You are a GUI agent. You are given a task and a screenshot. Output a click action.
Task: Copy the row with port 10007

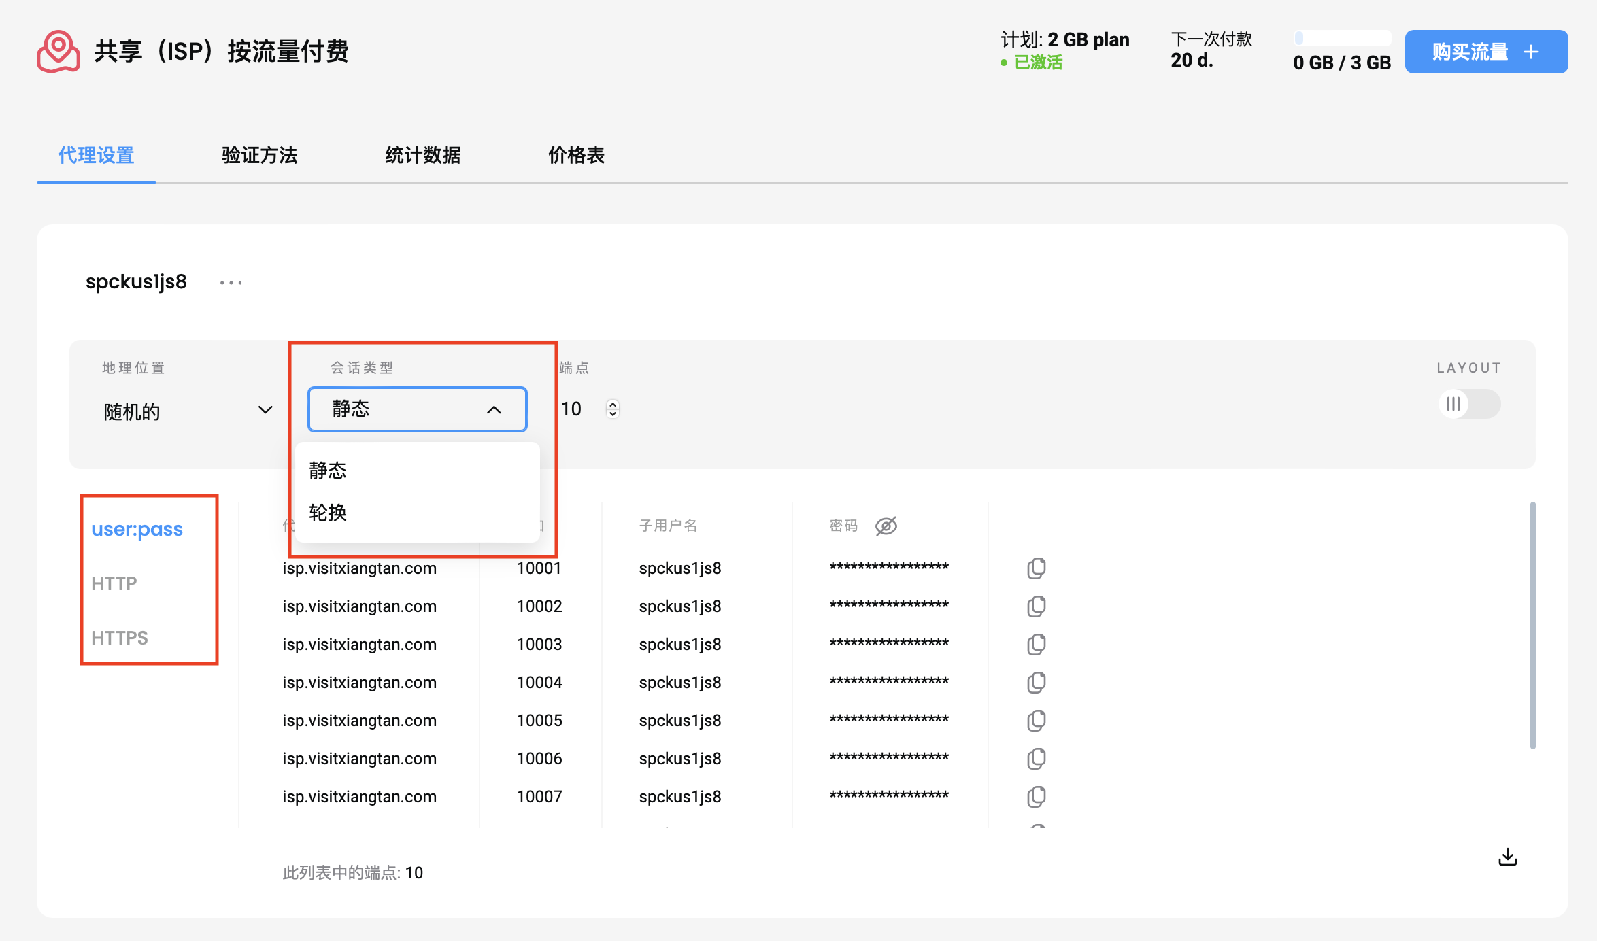1037,796
